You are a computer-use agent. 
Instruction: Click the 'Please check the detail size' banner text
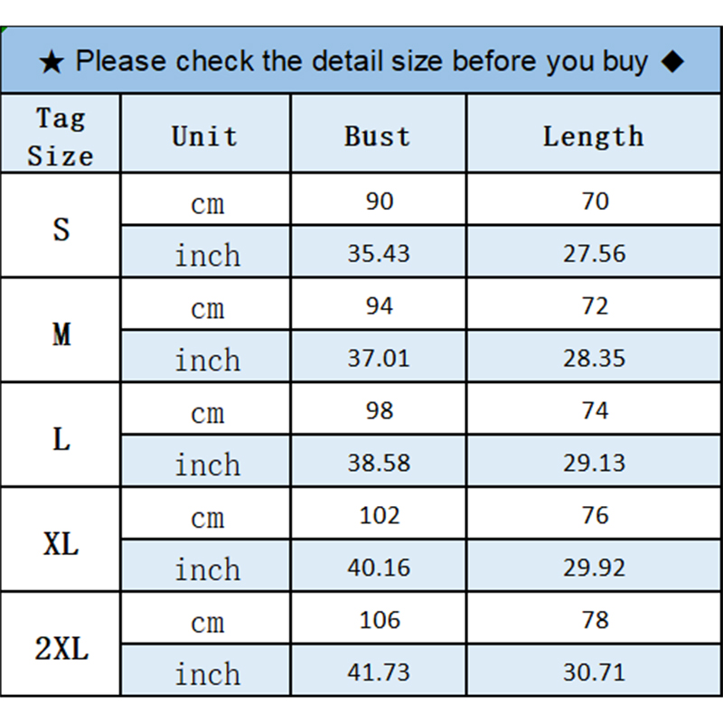click(x=361, y=61)
